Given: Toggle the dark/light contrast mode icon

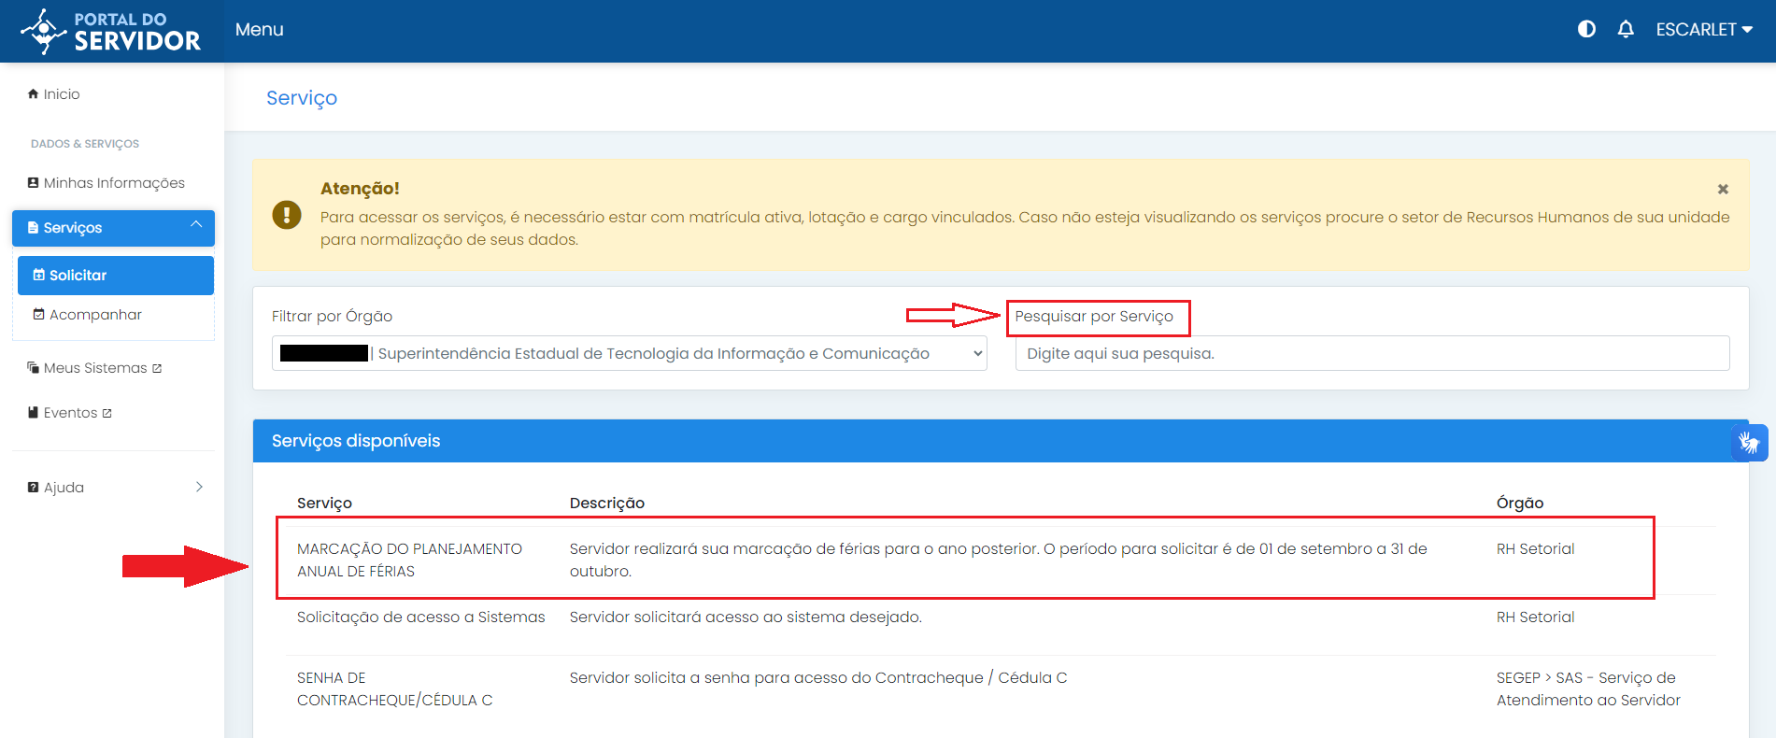Looking at the screenshot, I should 1586,29.
